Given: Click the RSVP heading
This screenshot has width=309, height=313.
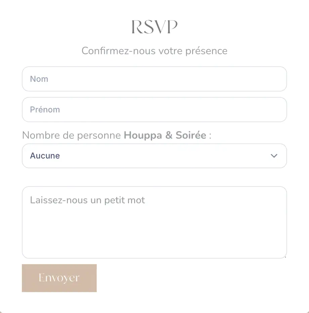Looking at the screenshot, I should pyautogui.click(x=154, y=27).
